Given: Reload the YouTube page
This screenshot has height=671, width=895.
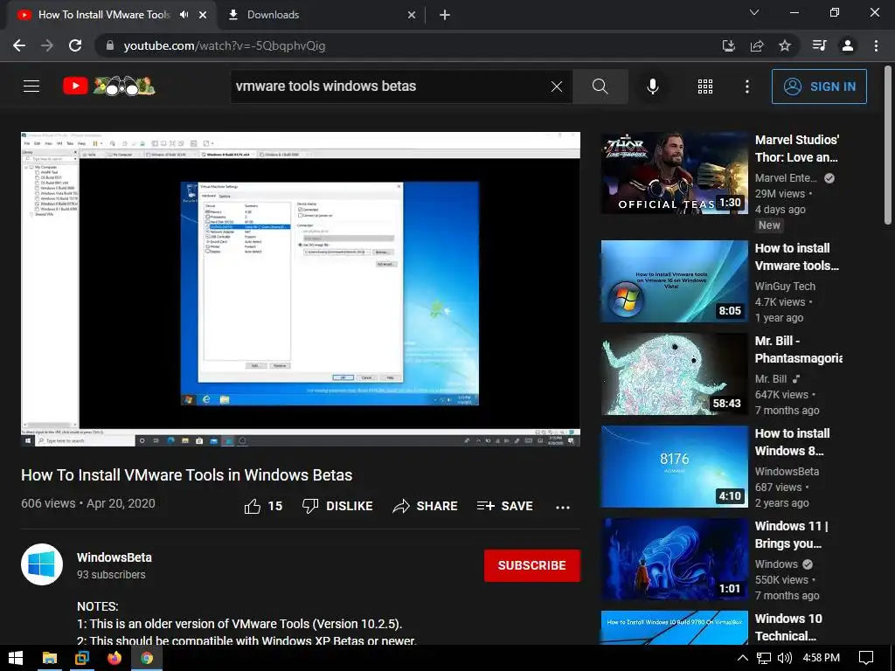Looking at the screenshot, I should (x=75, y=45).
